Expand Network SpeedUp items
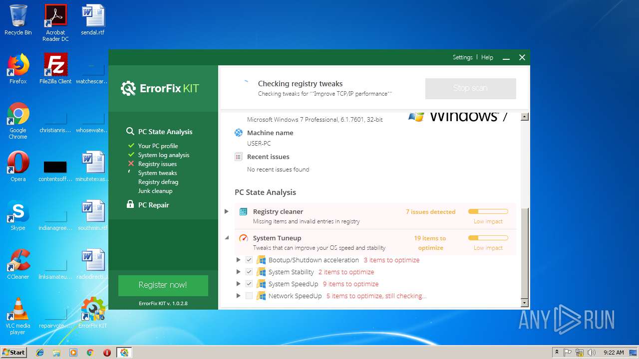Screen dimensions: 639x359 tap(239, 296)
